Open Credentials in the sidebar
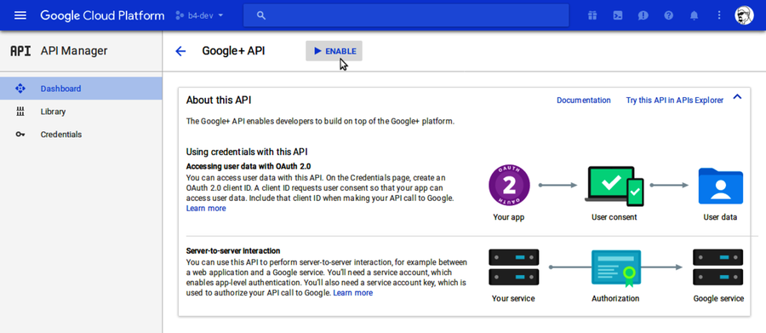 click(x=81, y=134)
